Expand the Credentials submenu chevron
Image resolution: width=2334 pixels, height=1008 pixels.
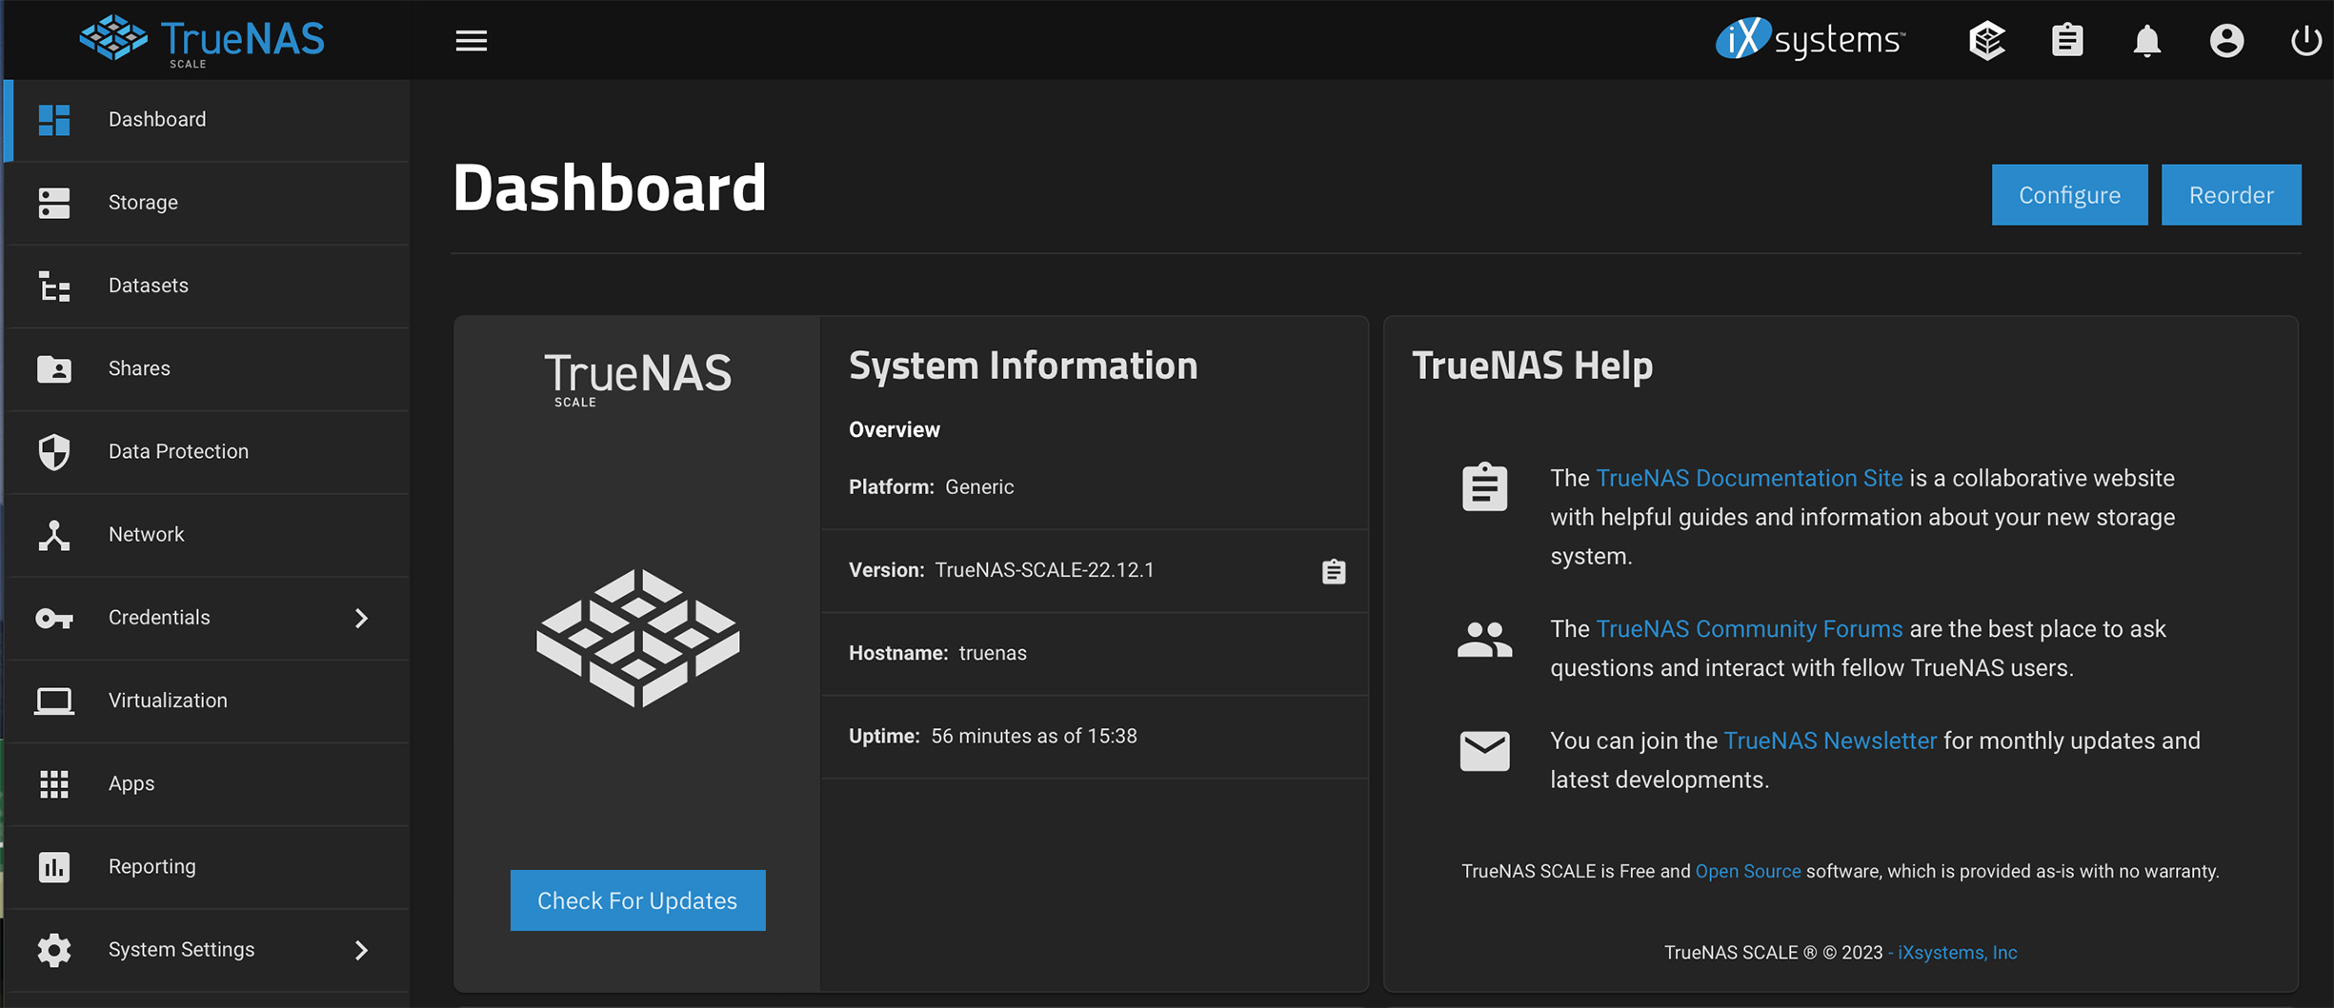coord(361,618)
